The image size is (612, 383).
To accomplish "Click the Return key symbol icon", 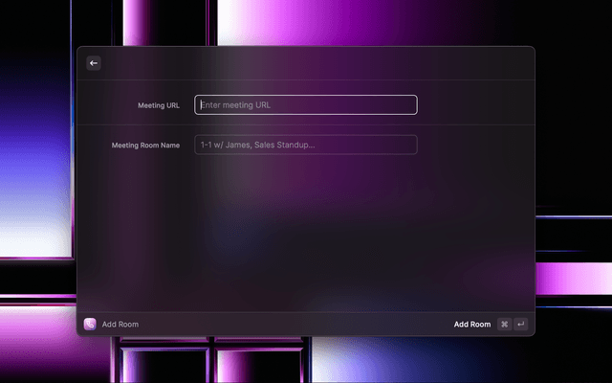I will pyautogui.click(x=520, y=325).
